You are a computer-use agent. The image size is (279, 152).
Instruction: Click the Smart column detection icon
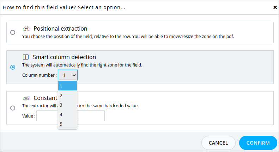(26, 57)
